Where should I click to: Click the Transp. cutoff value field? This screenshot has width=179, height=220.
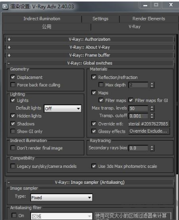tap(138, 116)
